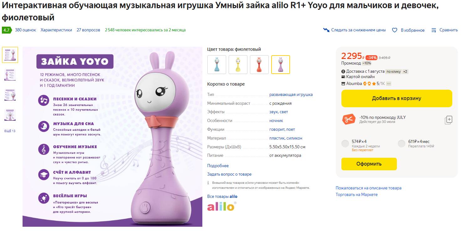
Task: Click the price drop tracking icon
Action: [x=326, y=30]
